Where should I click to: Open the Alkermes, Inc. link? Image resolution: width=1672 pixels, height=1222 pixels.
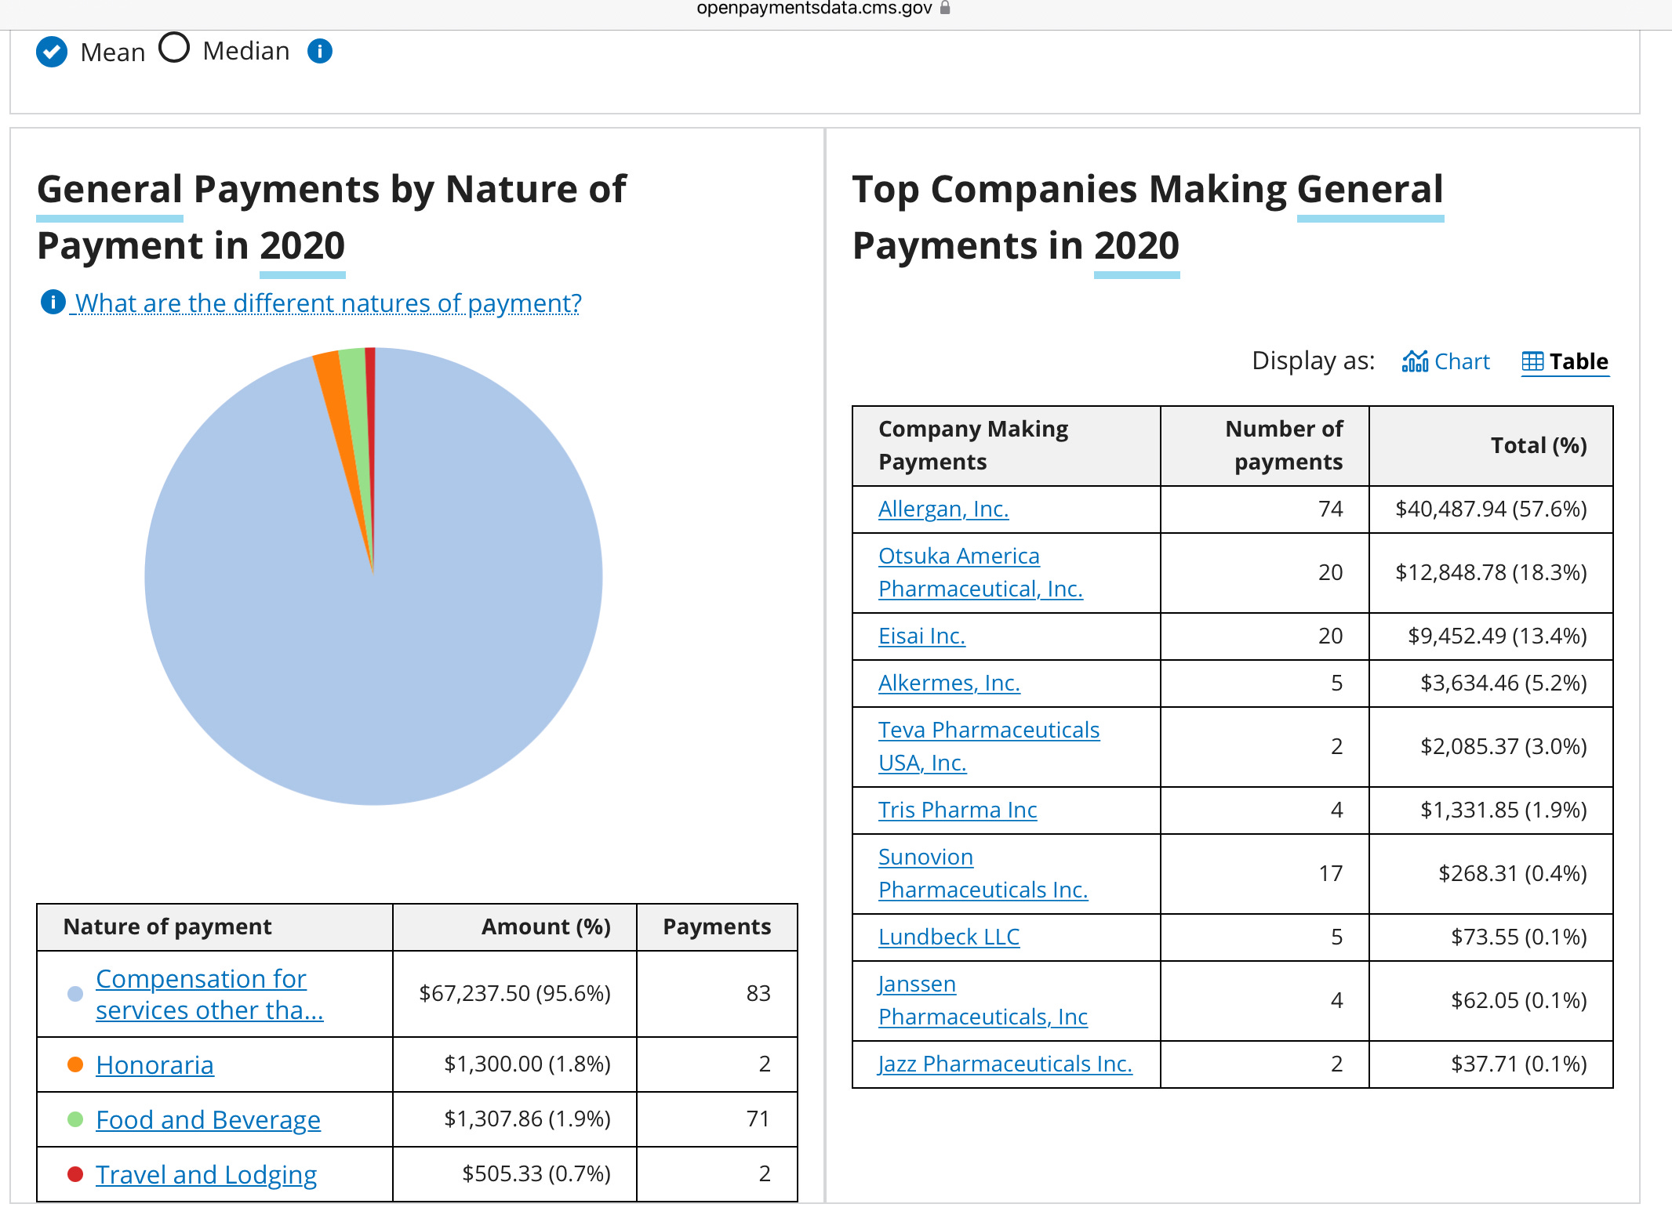(949, 684)
